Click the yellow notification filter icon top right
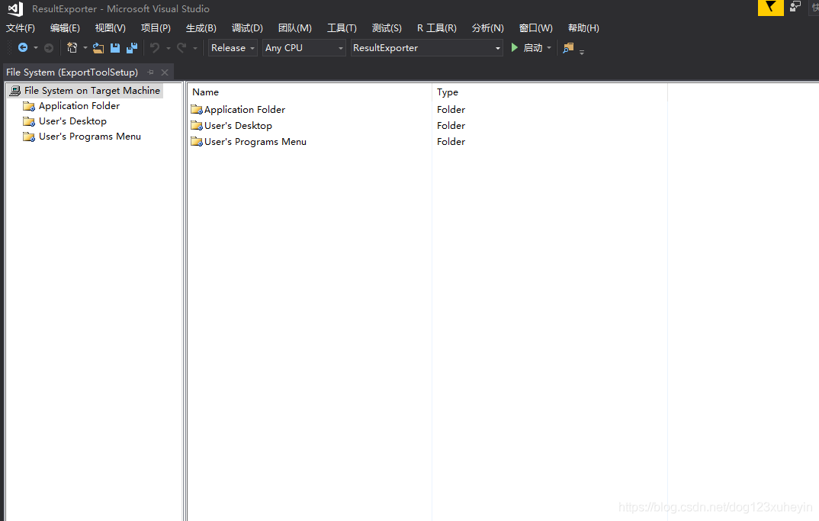 [x=770, y=8]
